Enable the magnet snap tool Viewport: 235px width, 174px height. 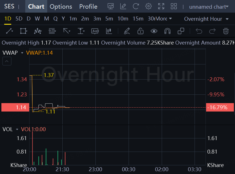click(167, 31)
